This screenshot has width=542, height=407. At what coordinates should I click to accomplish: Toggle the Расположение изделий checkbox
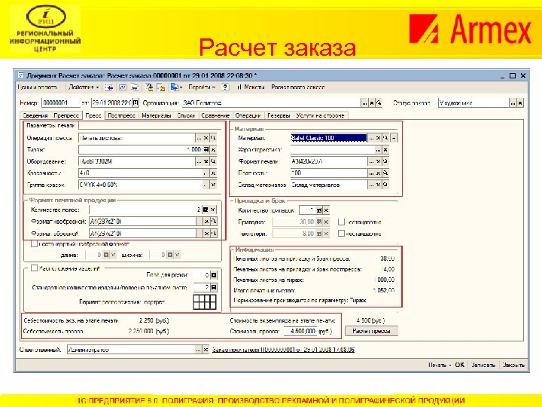34,268
